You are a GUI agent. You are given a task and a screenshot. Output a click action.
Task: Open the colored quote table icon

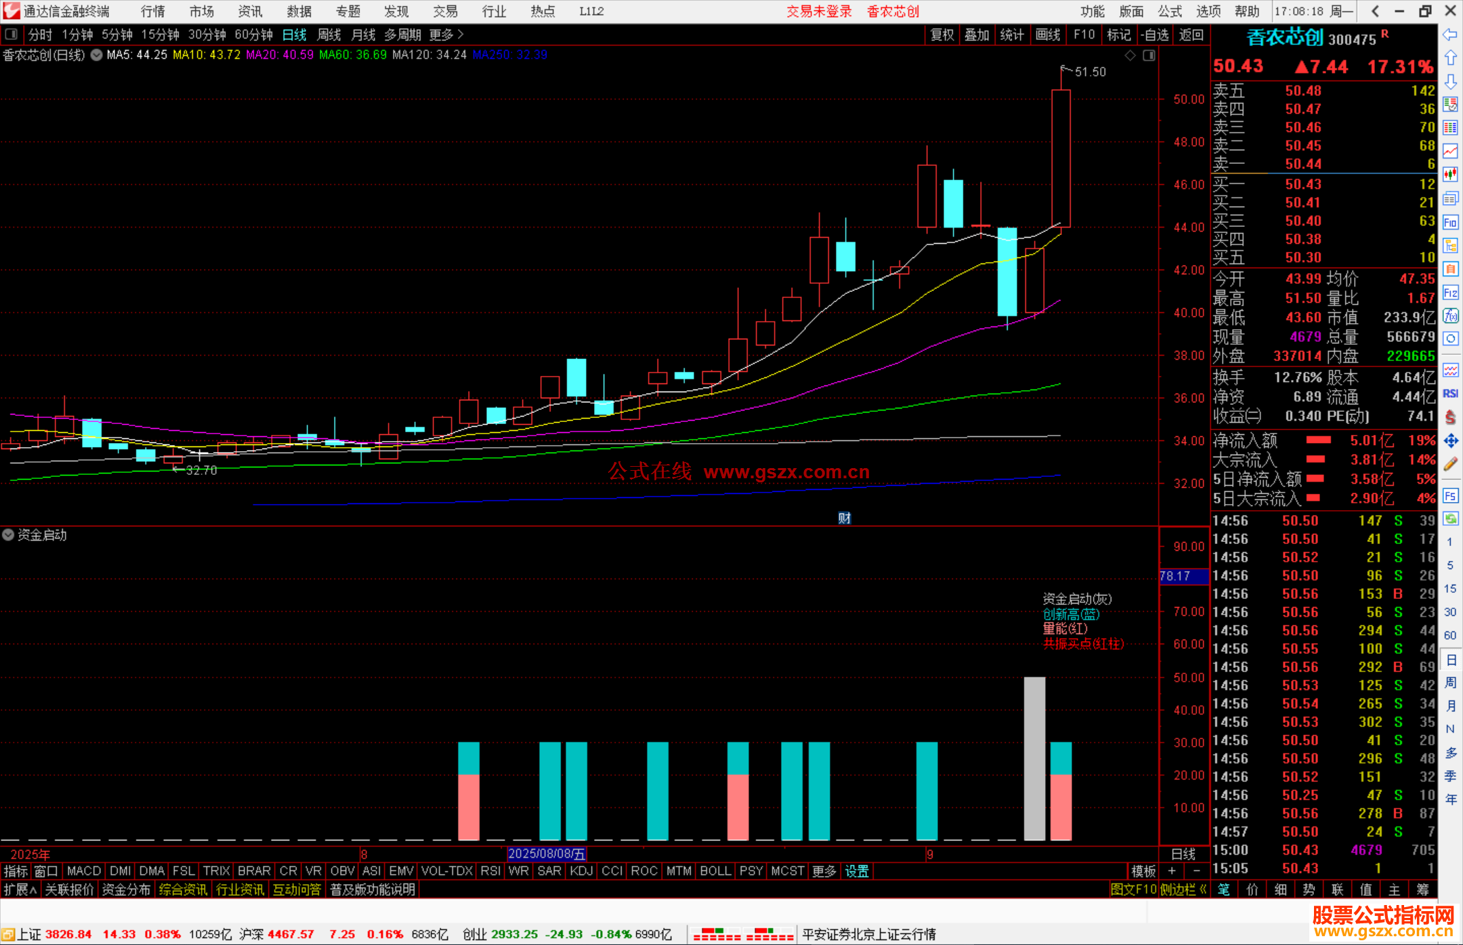1450,128
